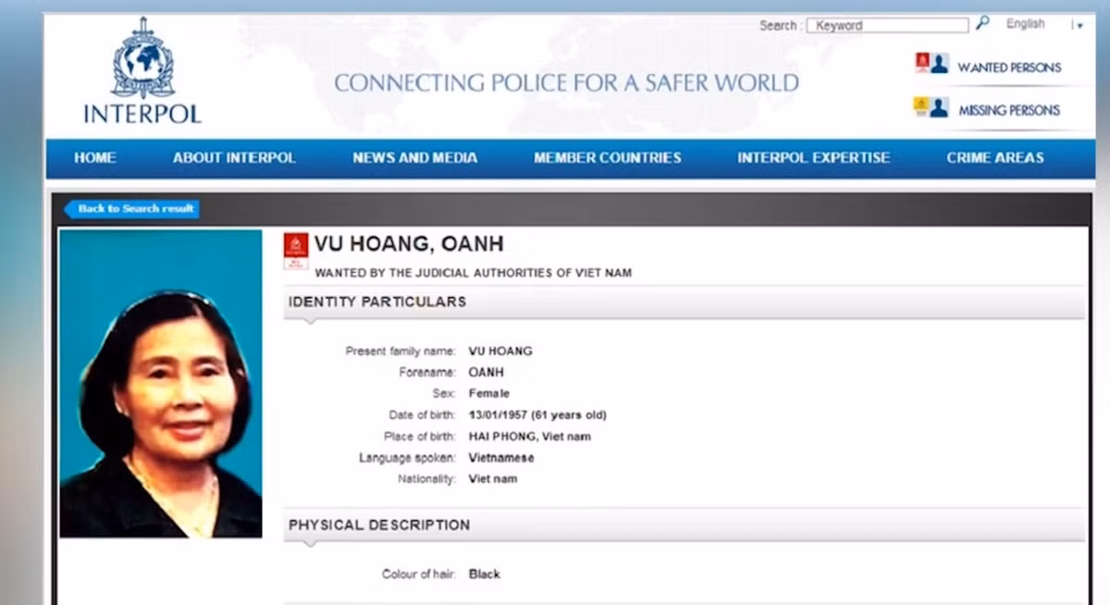Select Member Countries in the navigation bar
This screenshot has width=1110, height=605.
coord(607,158)
